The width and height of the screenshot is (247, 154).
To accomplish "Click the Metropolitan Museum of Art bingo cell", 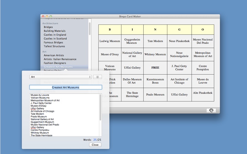I will (x=203, y=55).
